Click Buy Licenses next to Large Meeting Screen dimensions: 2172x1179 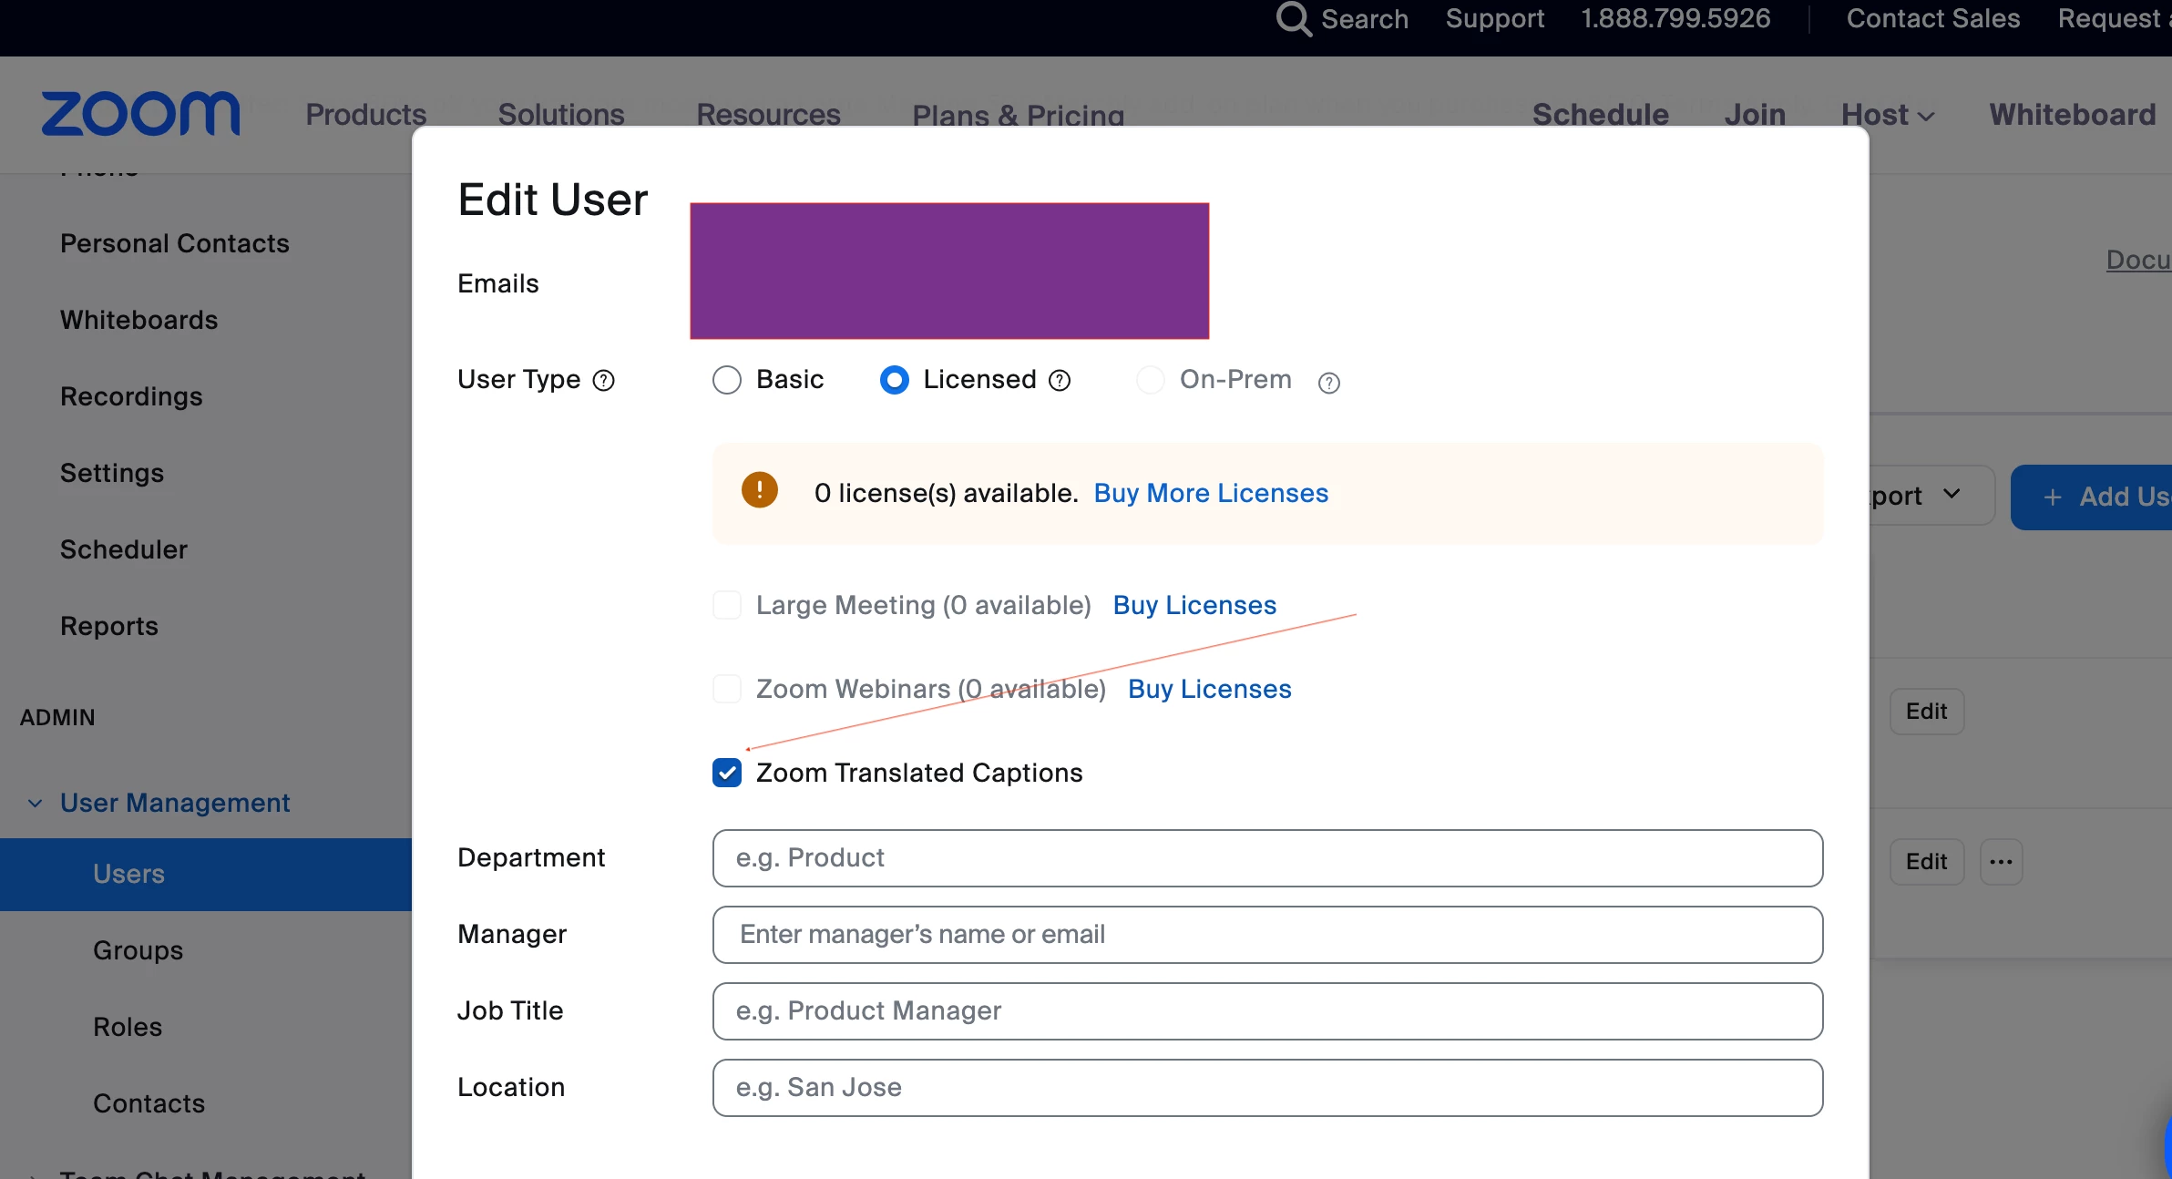tap(1194, 605)
